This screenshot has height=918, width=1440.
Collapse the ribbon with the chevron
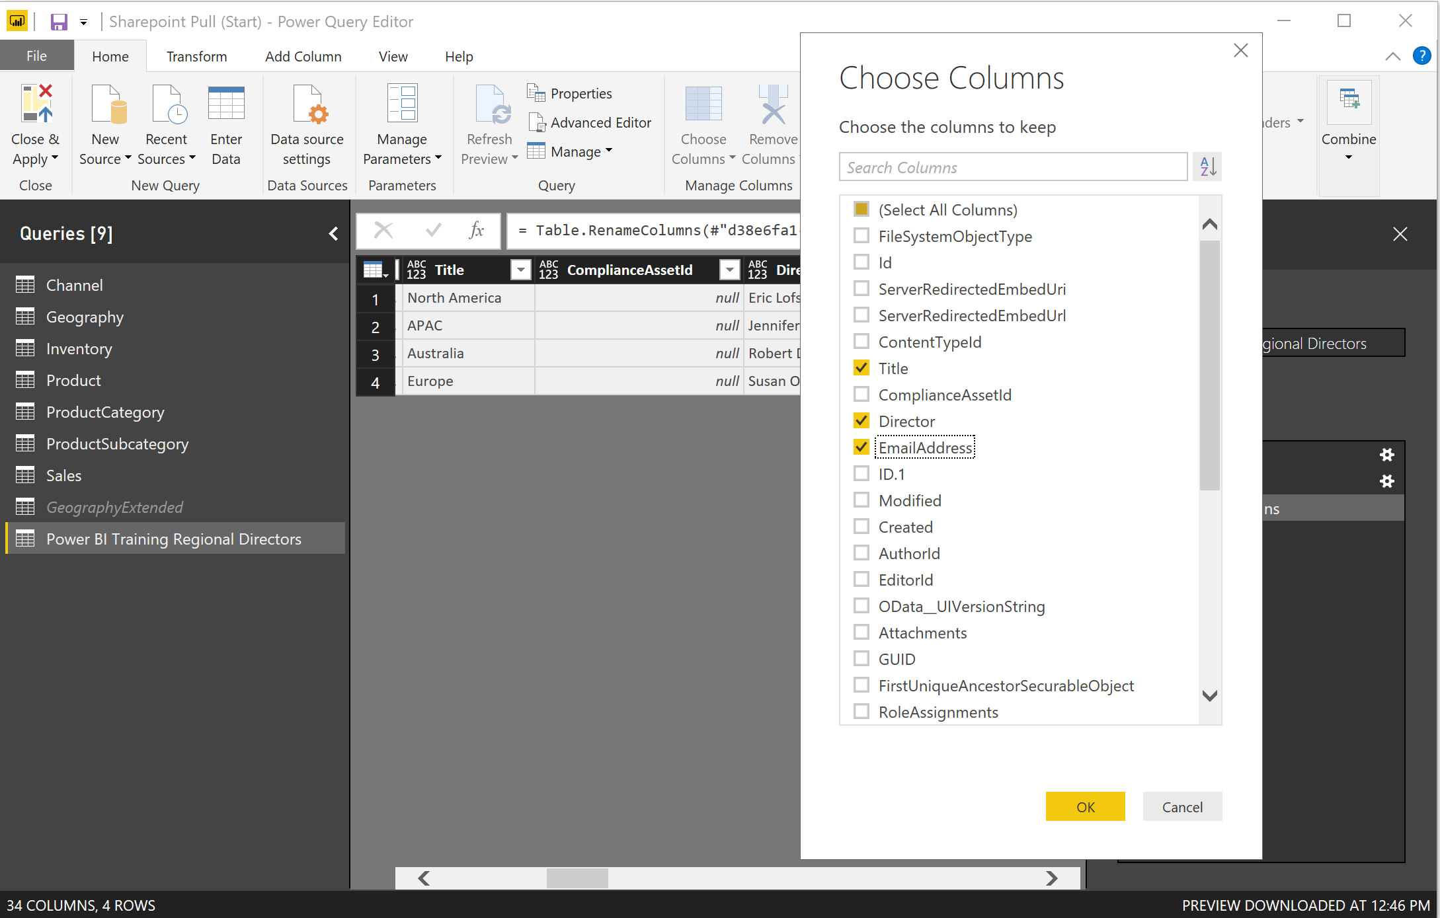click(1392, 56)
